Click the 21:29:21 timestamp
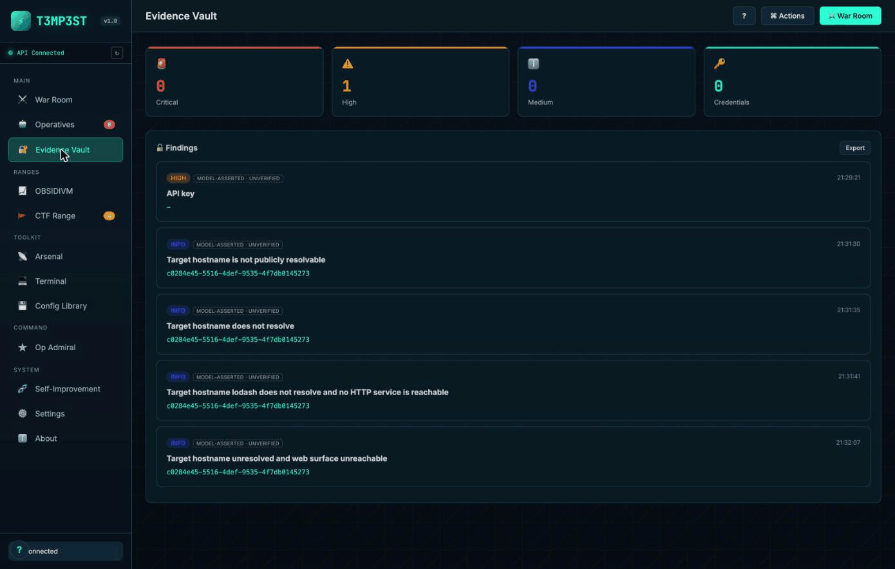Screen dimensions: 895x569 click(849, 178)
